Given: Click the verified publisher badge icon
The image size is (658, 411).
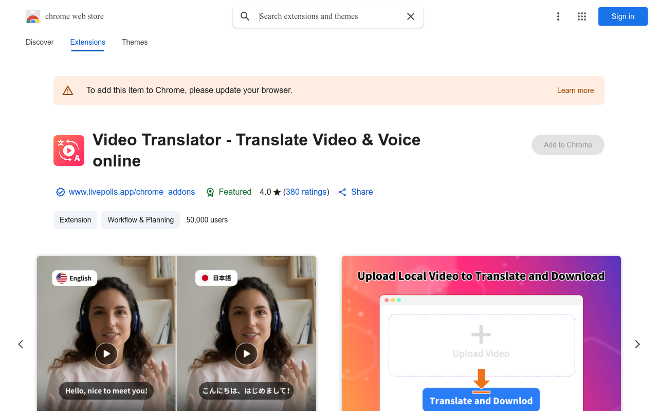Looking at the screenshot, I should (61, 192).
